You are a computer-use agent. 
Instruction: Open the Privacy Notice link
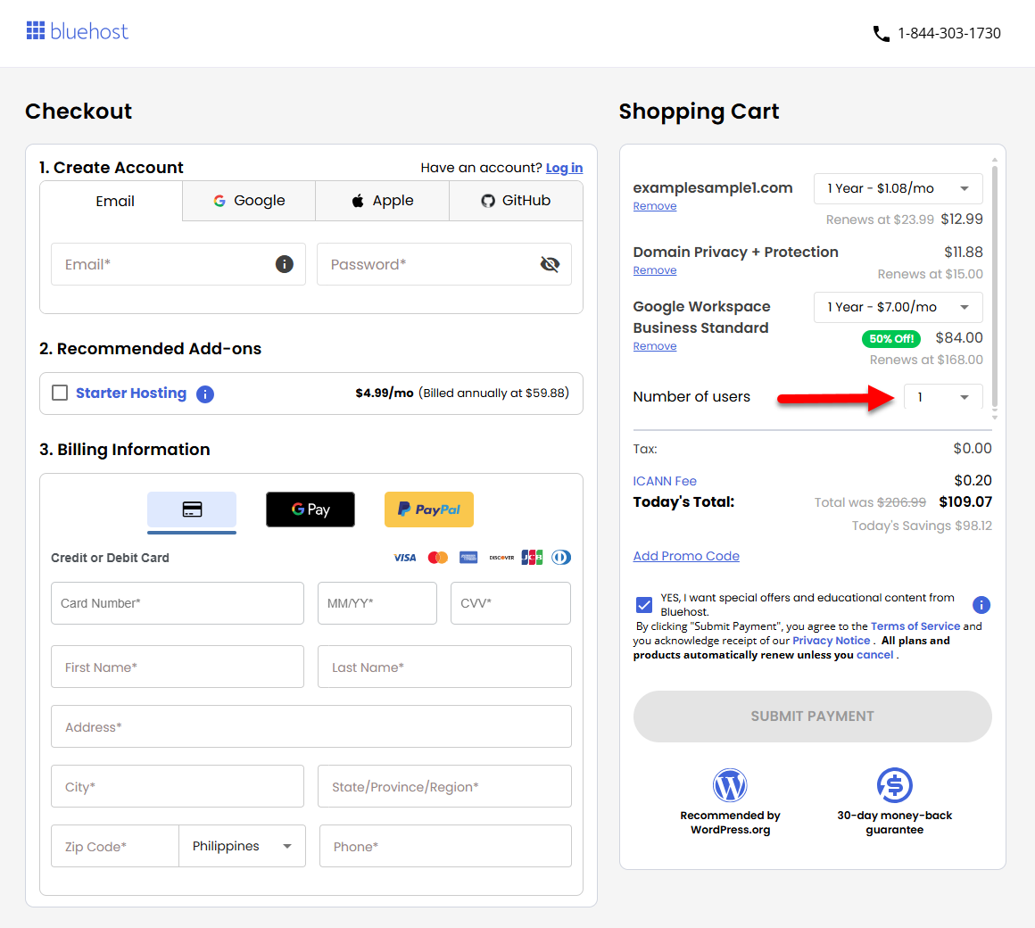click(x=831, y=641)
